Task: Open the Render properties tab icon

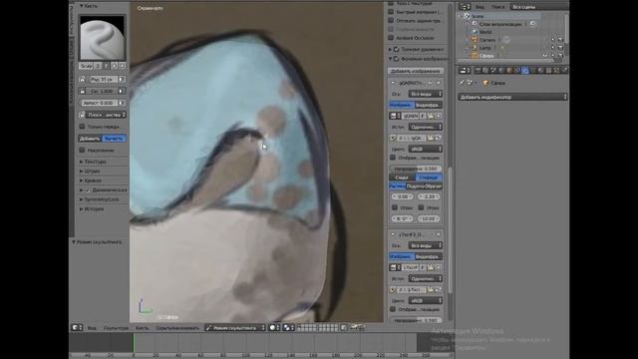Action: (x=478, y=71)
